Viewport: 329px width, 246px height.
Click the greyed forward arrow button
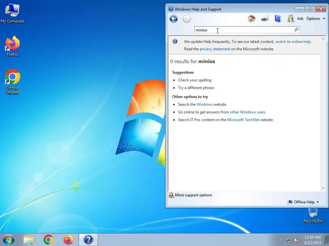coord(187,19)
